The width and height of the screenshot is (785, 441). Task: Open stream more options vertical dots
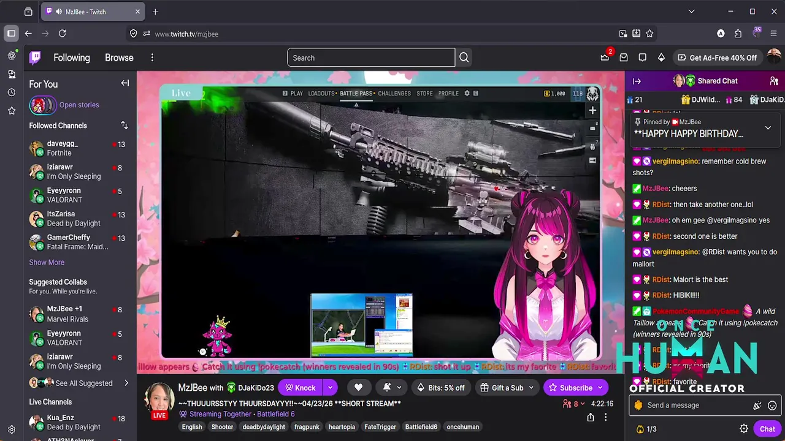[605, 417]
